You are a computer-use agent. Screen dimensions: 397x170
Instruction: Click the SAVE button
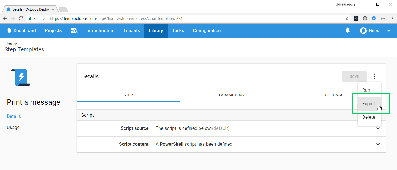coord(354,76)
